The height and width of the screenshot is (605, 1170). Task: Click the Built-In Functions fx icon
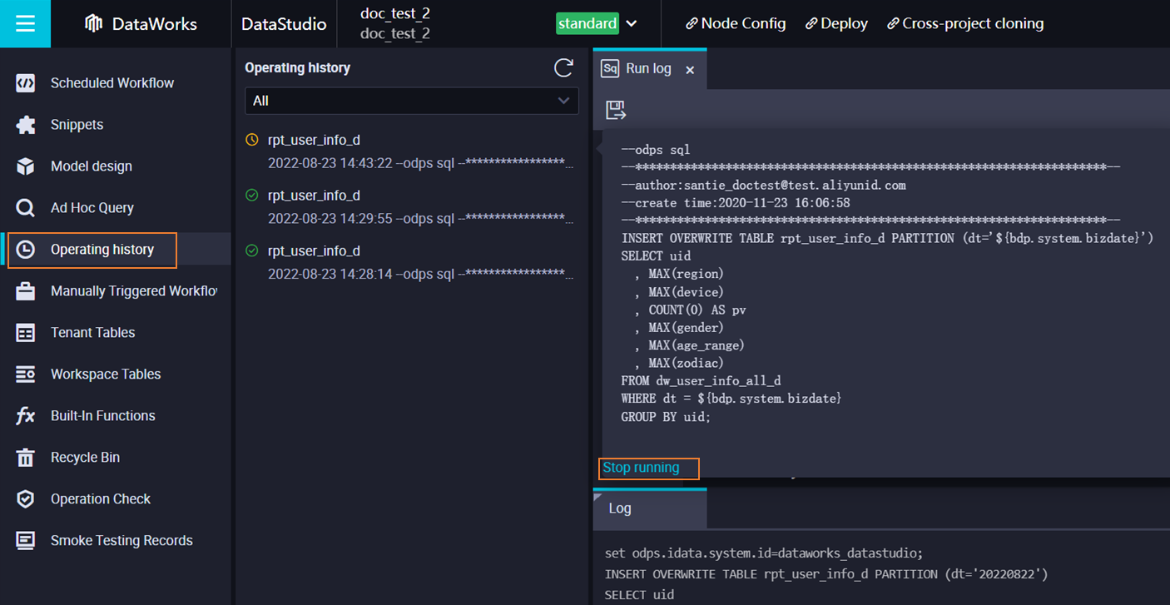26,416
